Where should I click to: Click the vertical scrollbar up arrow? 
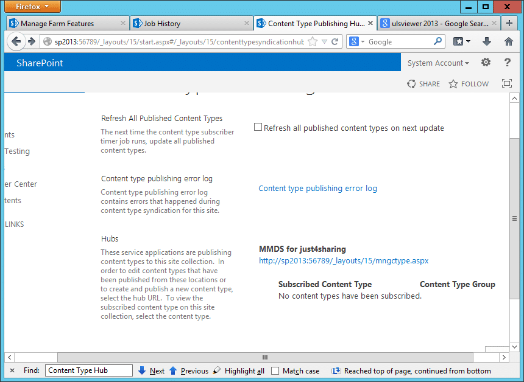(x=514, y=98)
